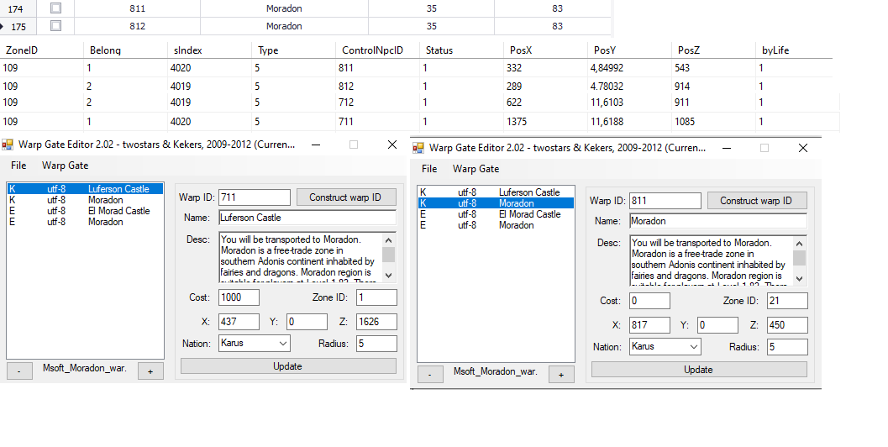
Task: Click the ControlNpcID column header
Action: pyautogui.click(x=378, y=50)
